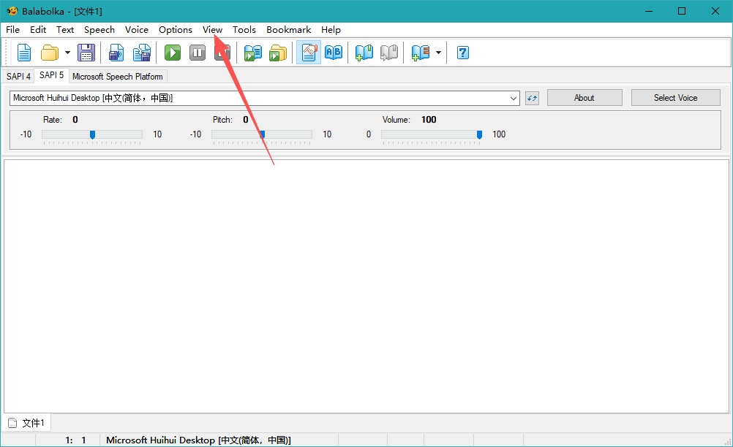Click the AB spell check book icon
Viewport: 733px width, 447px height.
click(334, 53)
